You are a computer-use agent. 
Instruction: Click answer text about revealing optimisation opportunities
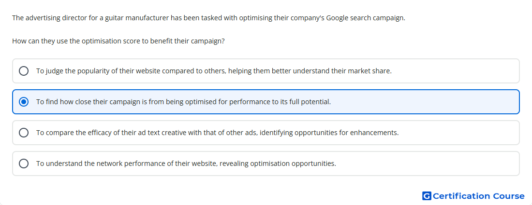click(x=186, y=164)
